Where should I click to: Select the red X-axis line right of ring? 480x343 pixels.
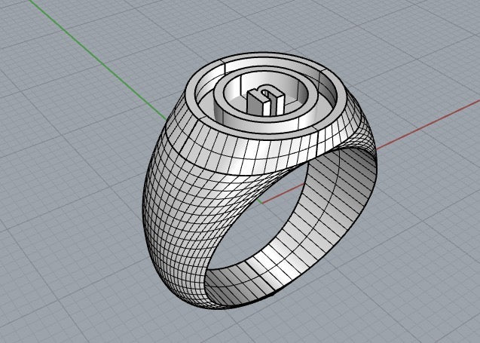[x=422, y=122]
